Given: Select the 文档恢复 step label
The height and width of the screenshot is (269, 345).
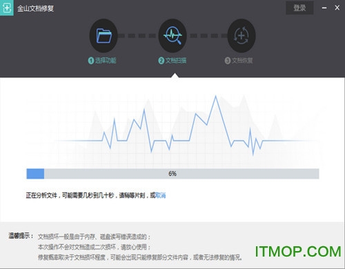Looking at the screenshot, I should click(239, 61).
